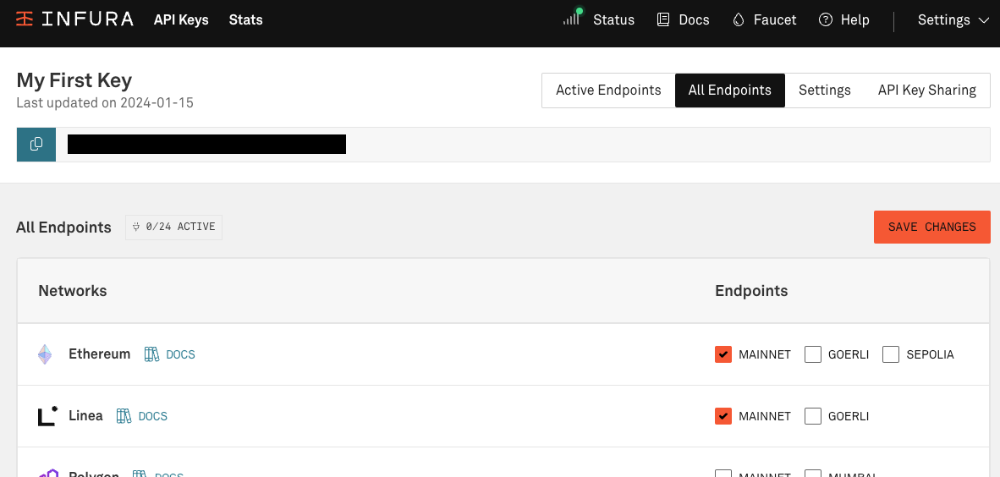Enable Ethereum GOERLI endpoint

click(812, 354)
